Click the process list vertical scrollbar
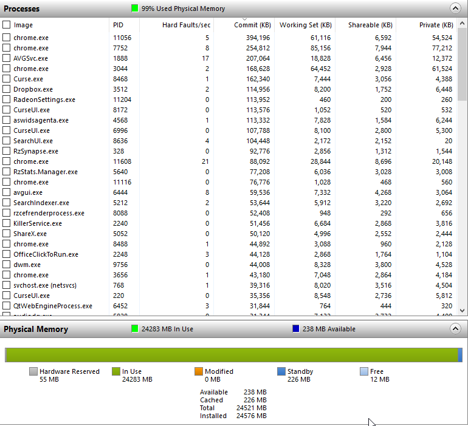The width and height of the screenshot is (468, 426). coord(463,182)
